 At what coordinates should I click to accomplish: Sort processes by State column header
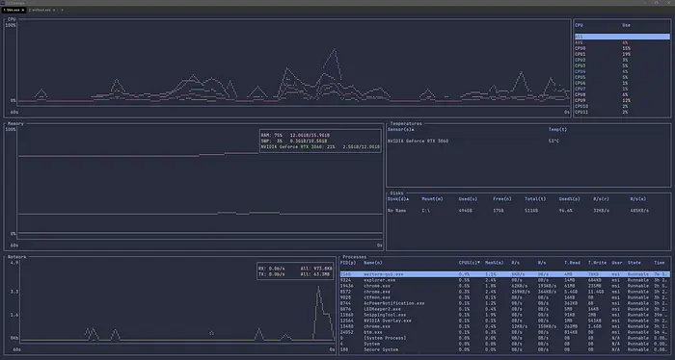pyautogui.click(x=634, y=263)
